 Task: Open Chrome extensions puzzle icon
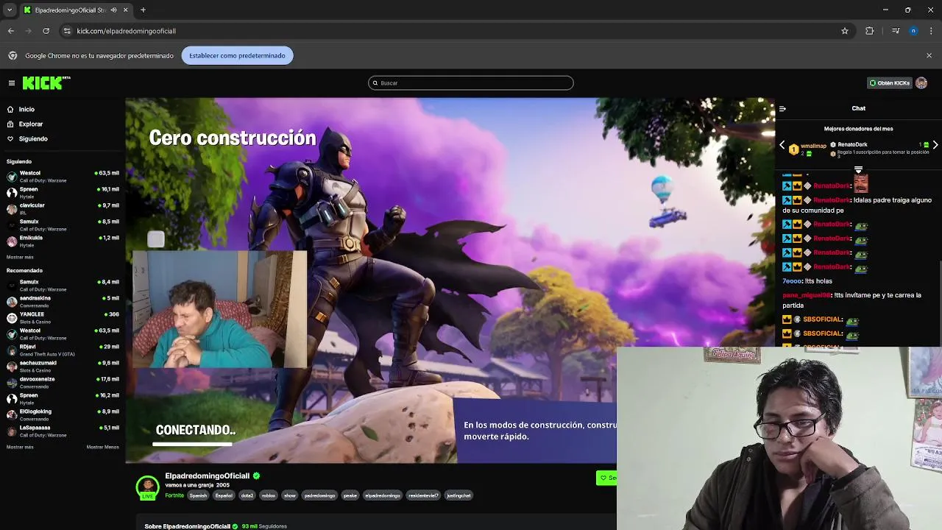pyautogui.click(x=869, y=31)
